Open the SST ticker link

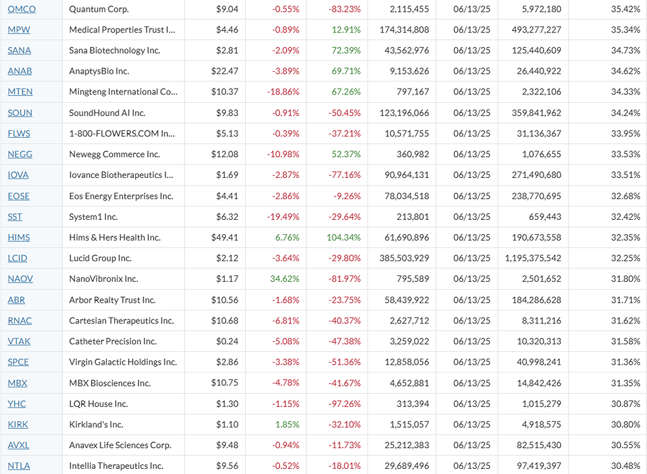pyautogui.click(x=15, y=217)
